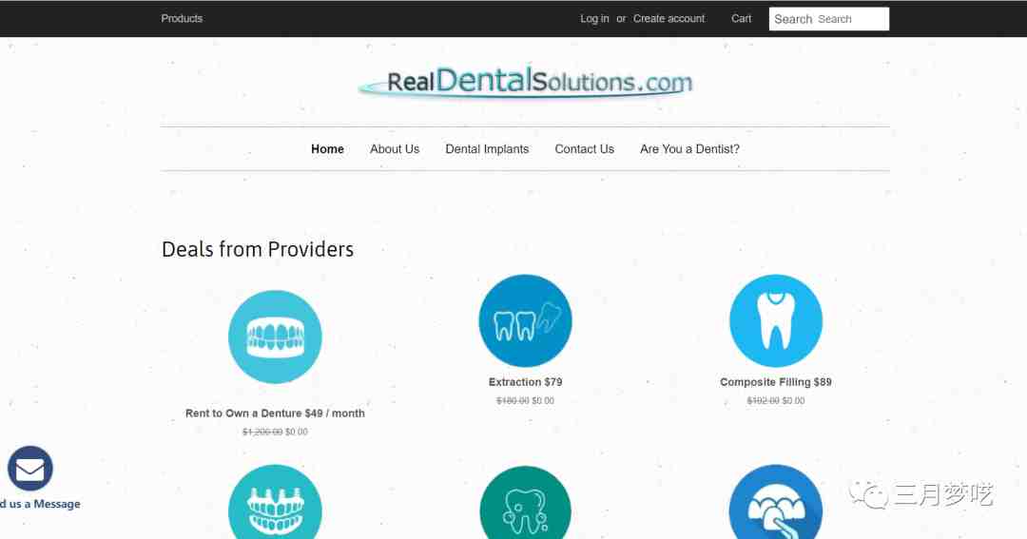Open the Cart
Screen dimensions: 1027x539
[x=742, y=19]
